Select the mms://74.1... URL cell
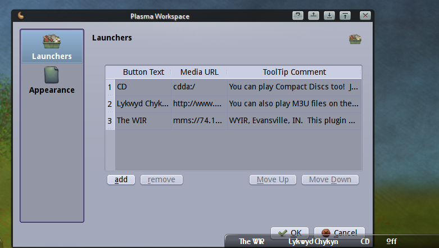Image resolution: width=439 pixels, height=248 pixels. [200, 121]
